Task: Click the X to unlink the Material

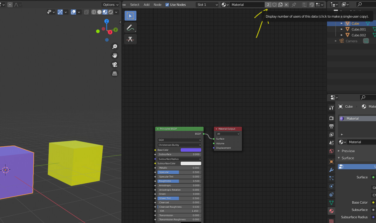Action: pos(286,5)
